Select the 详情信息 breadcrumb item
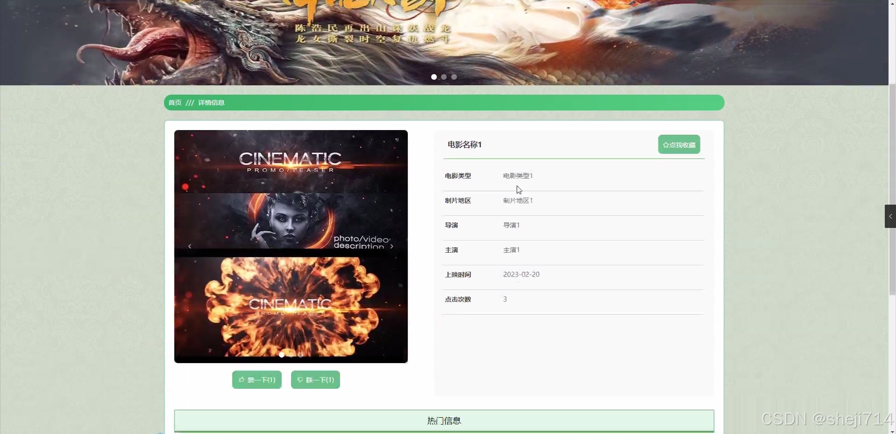This screenshot has width=896, height=434. pyautogui.click(x=211, y=103)
